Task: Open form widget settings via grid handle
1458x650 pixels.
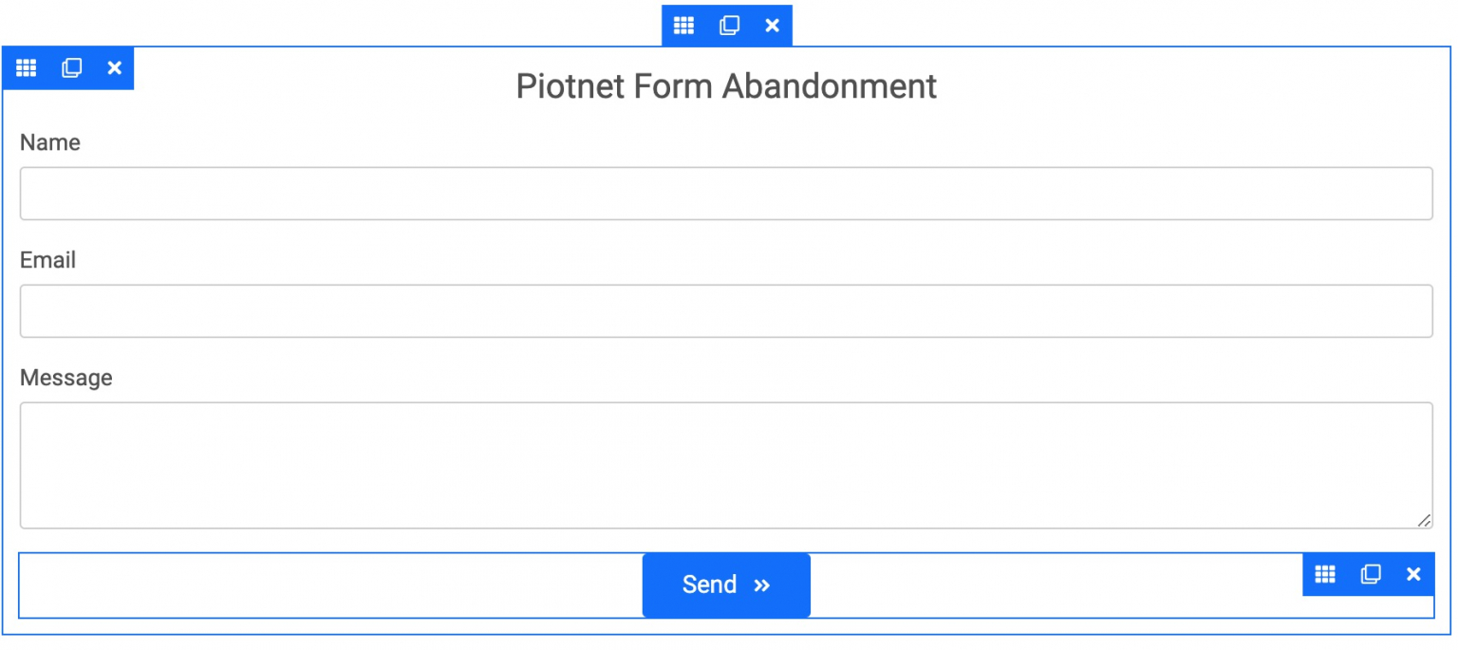Action: (26, 67)
